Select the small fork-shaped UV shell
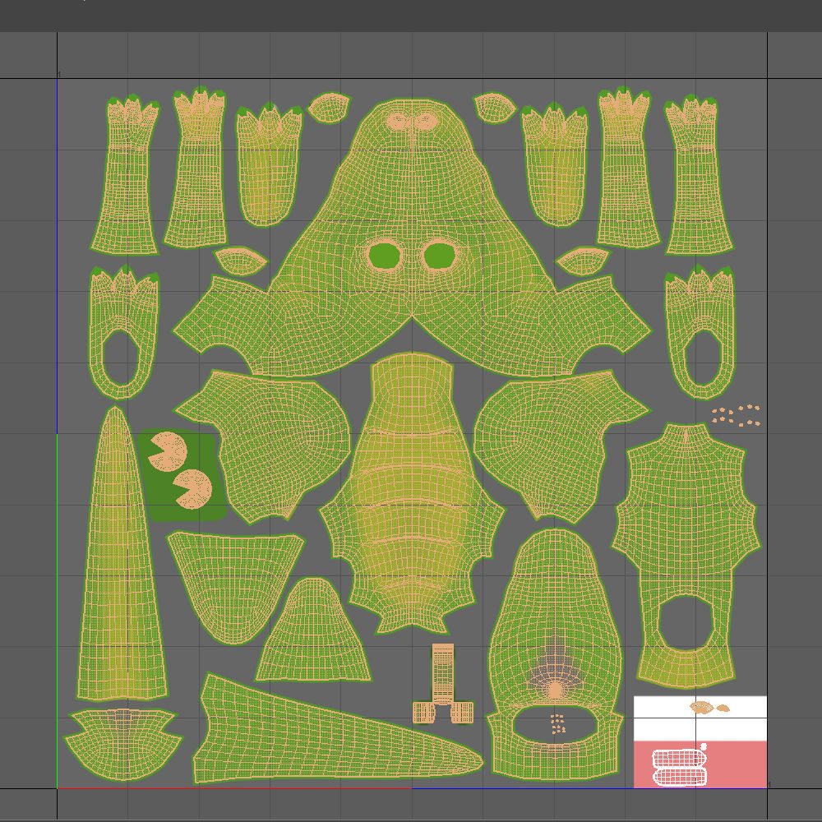Screen dimensions: 822x822 443,684
